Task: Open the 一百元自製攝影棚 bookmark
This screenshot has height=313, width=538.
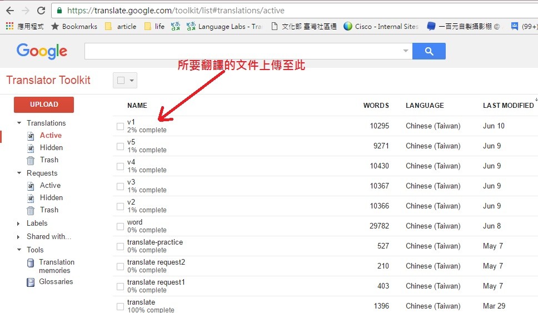Action: [x=464, y=27]
